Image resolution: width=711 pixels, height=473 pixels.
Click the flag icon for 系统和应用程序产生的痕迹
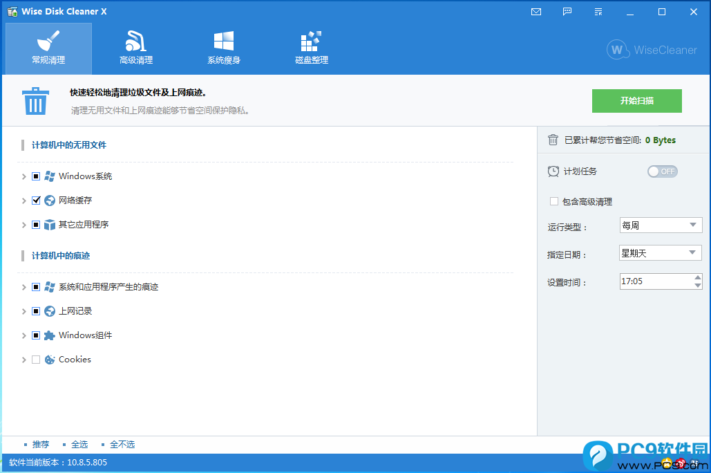50,287
